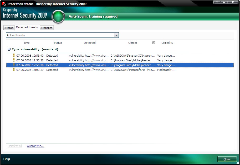The image size is (240, 165).
Task: Click the plus icon beside Object column
Action: (154, 43)
